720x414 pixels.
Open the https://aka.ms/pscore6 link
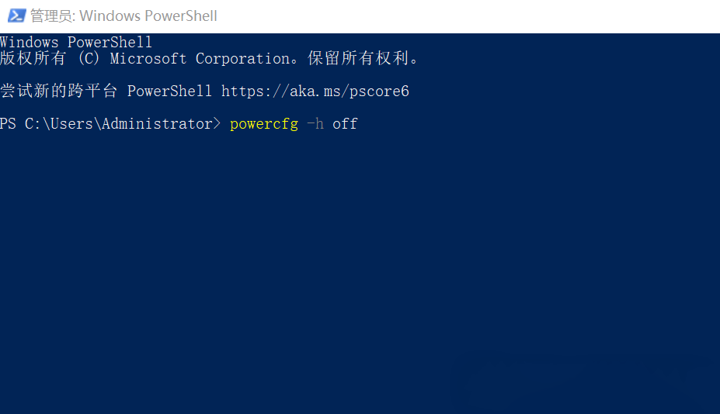click(315, 91)
